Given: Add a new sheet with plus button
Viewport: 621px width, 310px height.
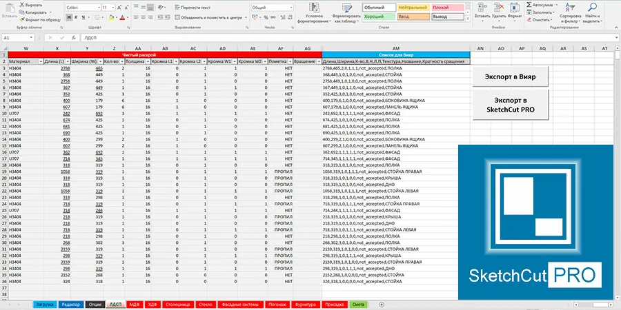Looking at the screenshot, I should point(383,304).
